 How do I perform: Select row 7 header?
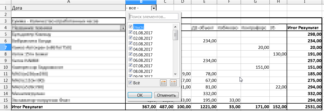[x=6, y=48]
